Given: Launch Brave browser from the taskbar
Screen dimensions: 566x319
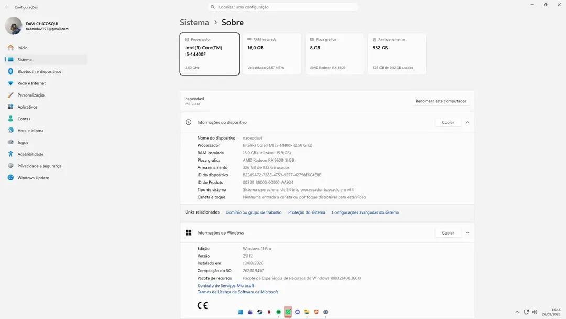Looking at the screenshot, I should click(316, 312).
